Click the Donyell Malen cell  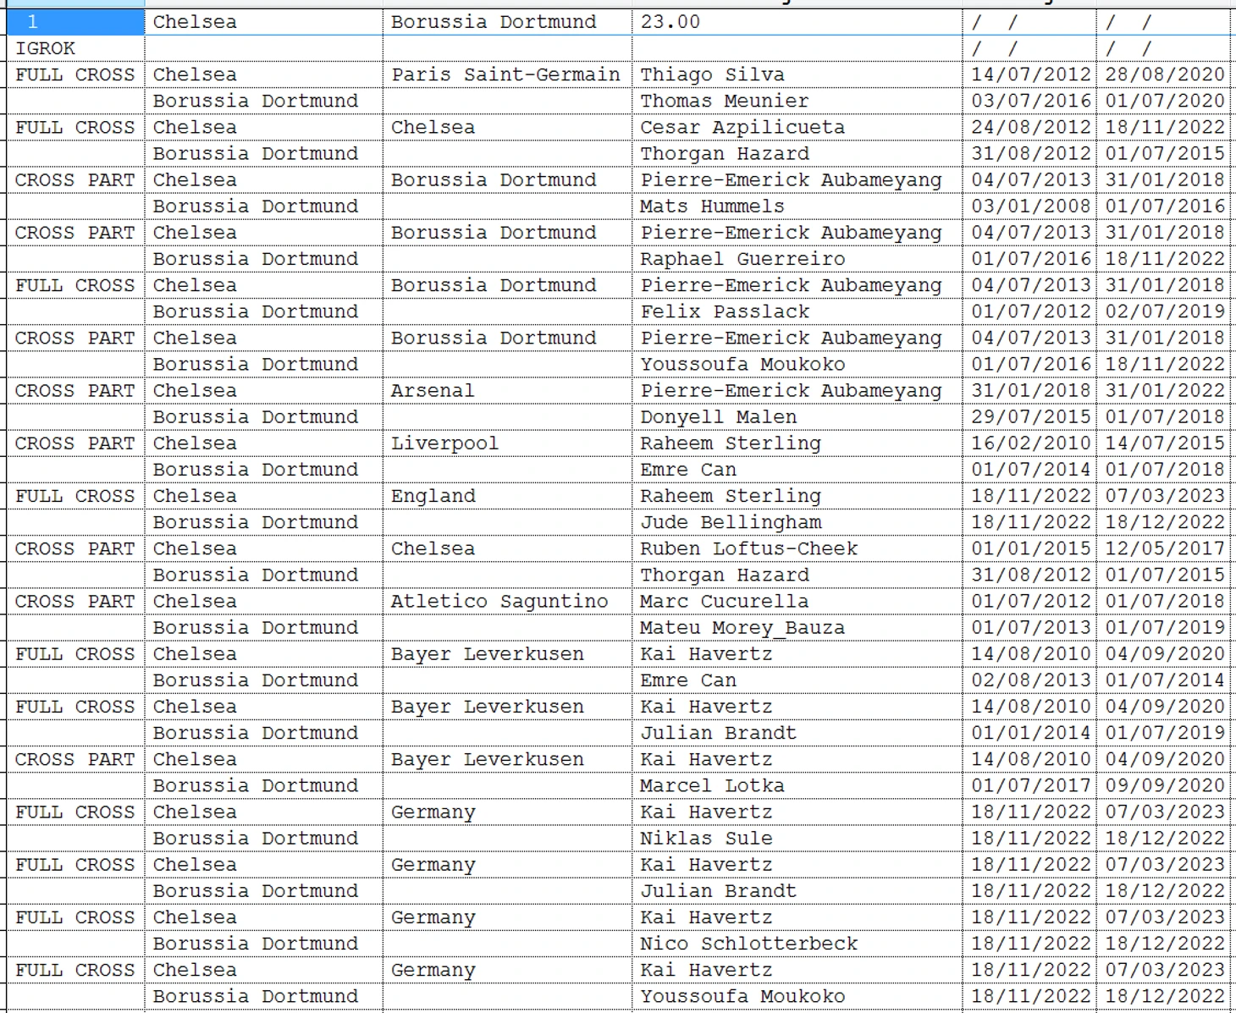click(x=797, y=416)
